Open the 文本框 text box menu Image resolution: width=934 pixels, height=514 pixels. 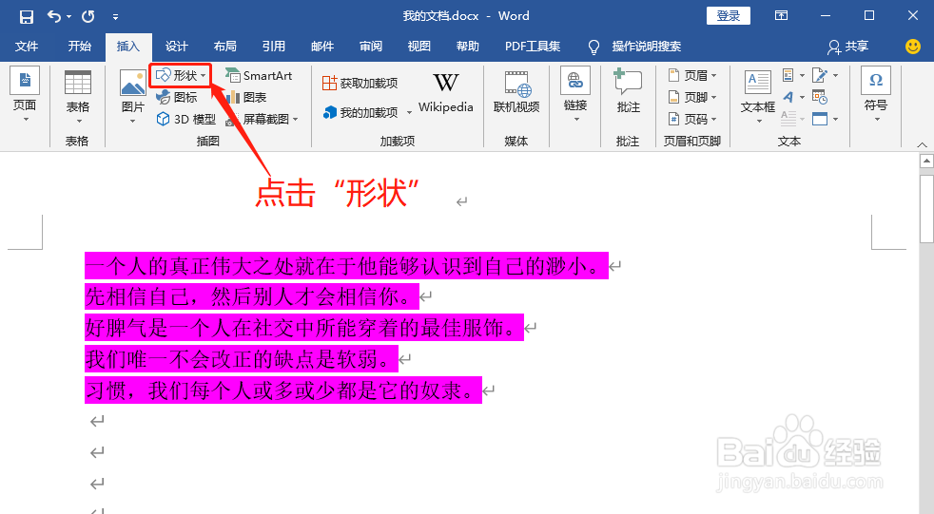pos(758,96)
